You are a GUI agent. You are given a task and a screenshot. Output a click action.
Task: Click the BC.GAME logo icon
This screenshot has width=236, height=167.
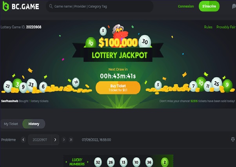click(x=6, y=6)
